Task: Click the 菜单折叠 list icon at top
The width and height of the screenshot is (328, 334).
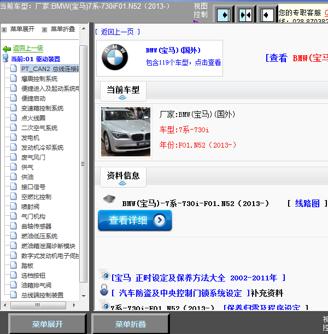Action: (44, 30)
